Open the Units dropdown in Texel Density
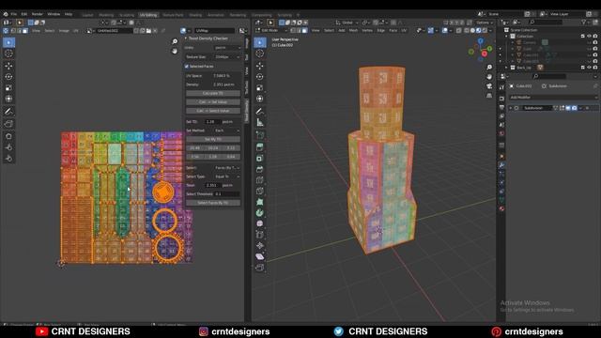The width and height of the screenshot is (601, 338). pos(227,48)
